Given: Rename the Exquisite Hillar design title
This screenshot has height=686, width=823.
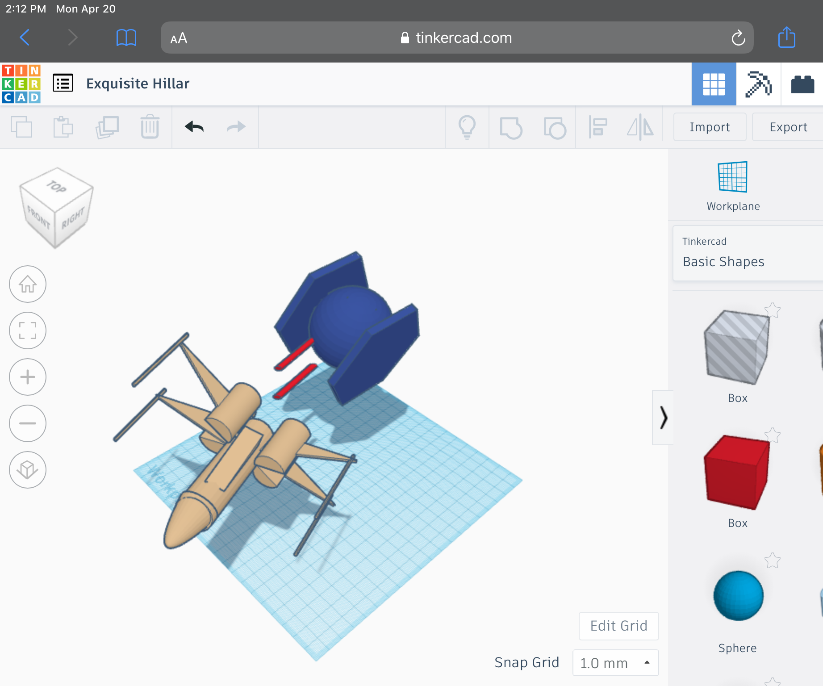Looking at the screenshot, I should (138, 84).
